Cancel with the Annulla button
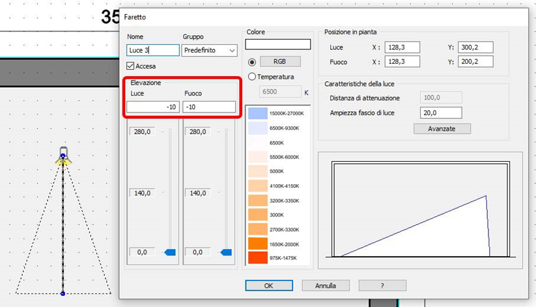The width and height of the screenshot is (536, 307). 326,286
